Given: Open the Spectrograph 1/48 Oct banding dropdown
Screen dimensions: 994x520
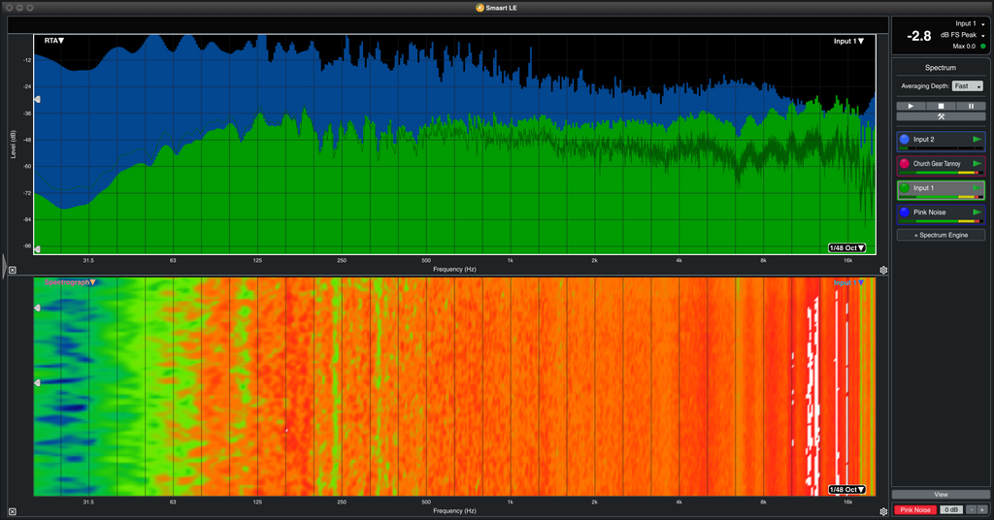Looking at the screenshot, I should 846,490.
